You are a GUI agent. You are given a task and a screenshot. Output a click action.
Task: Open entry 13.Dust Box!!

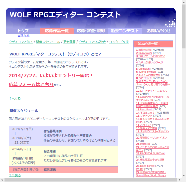coord(144,110)
